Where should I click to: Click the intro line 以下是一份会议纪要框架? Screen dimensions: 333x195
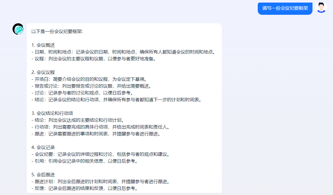[57, 32]
